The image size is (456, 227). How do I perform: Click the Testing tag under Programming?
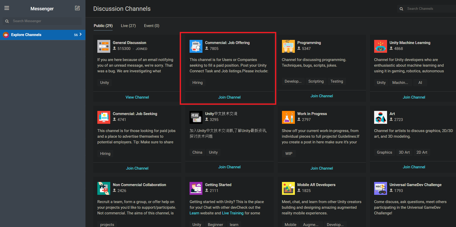click(337, 81)
